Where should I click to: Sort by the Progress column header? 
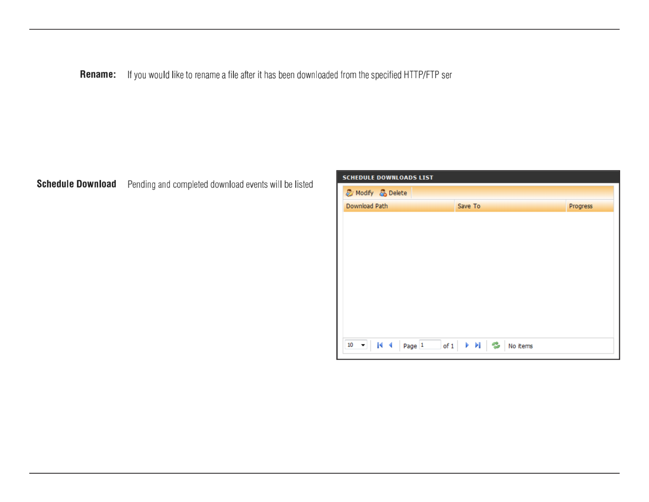(x=590, y=206)
